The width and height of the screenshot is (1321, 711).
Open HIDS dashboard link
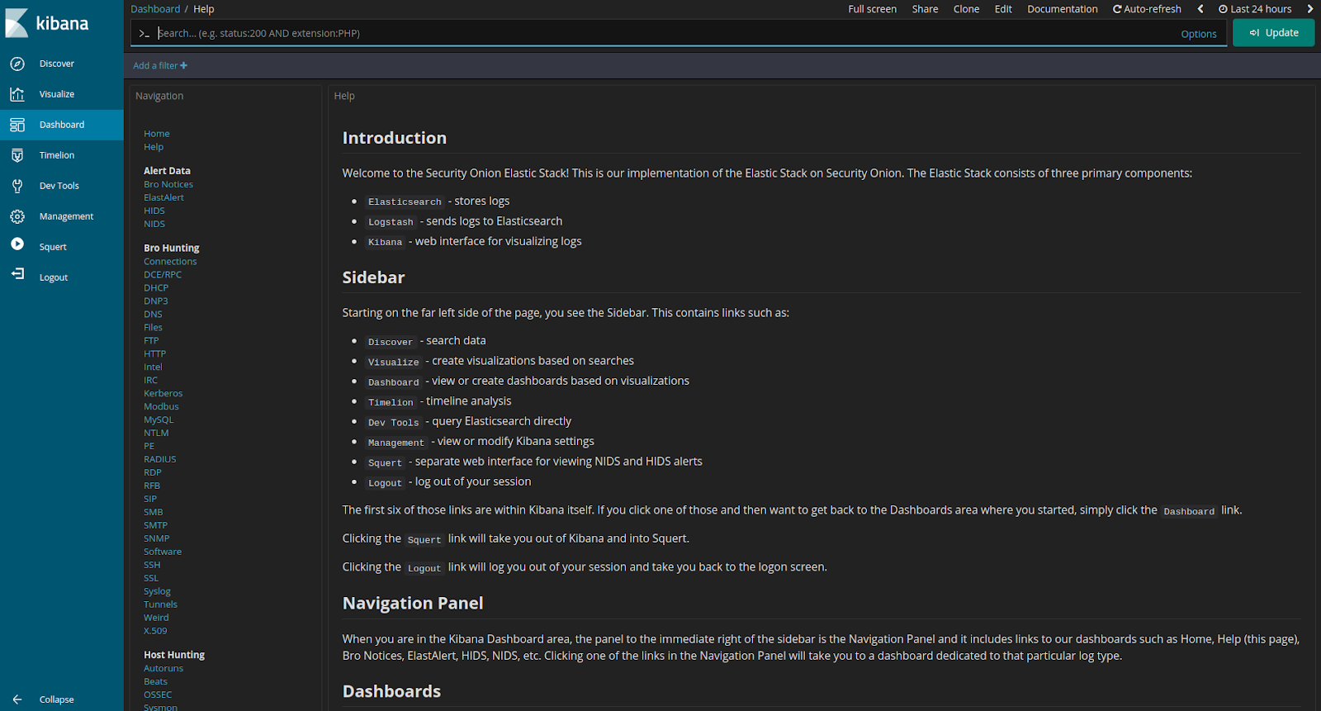(x=154, y=211)
